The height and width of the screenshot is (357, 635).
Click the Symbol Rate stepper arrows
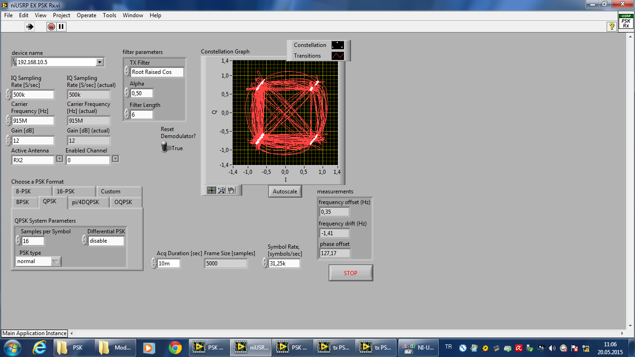click(x=265, y=263)
